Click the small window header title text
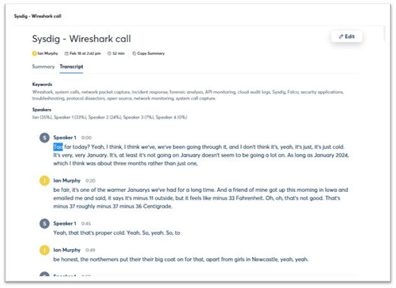This screenshot has height=288, width=396. (38, 16)
